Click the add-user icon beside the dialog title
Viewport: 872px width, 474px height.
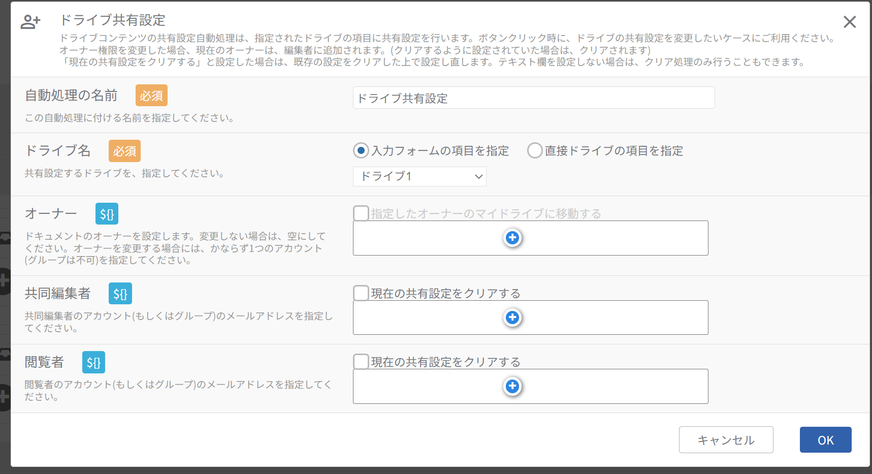point(30,22)
